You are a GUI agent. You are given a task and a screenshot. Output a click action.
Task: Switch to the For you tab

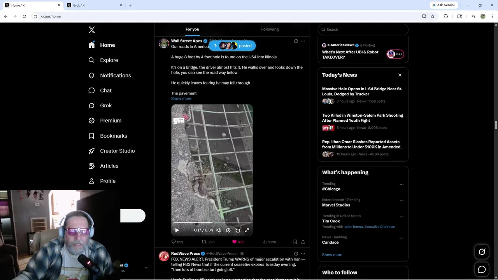point(192,29)
